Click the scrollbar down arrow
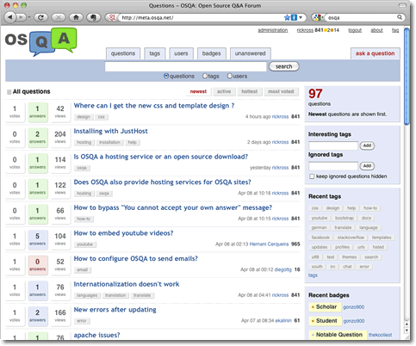The height and width of the screenshot is (346, 416). tap(407, 331)
